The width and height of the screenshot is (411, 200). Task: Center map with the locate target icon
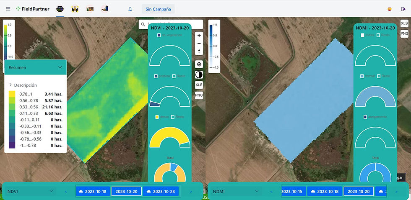[199, 64]
